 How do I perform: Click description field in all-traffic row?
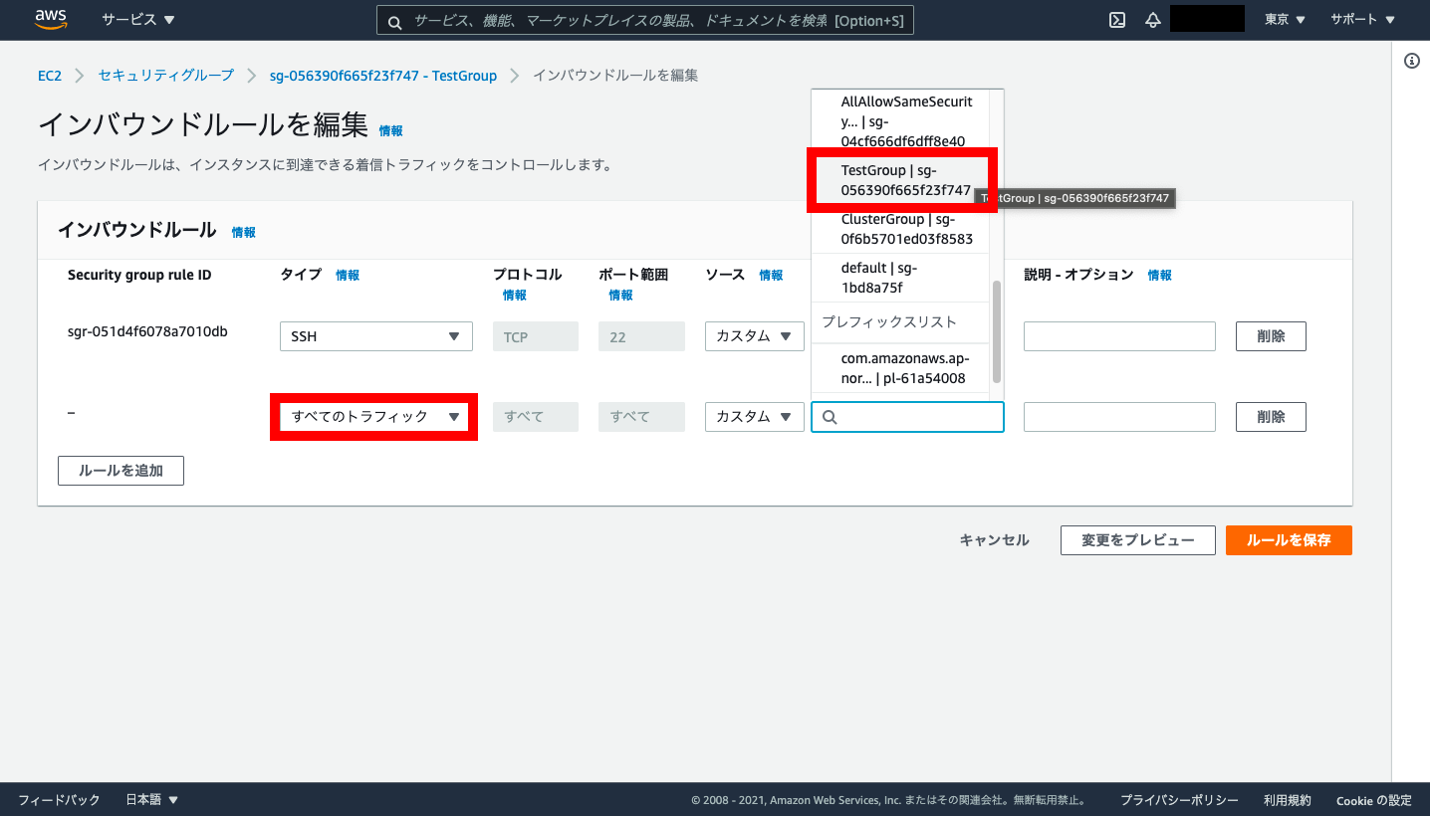(1119, 417)
